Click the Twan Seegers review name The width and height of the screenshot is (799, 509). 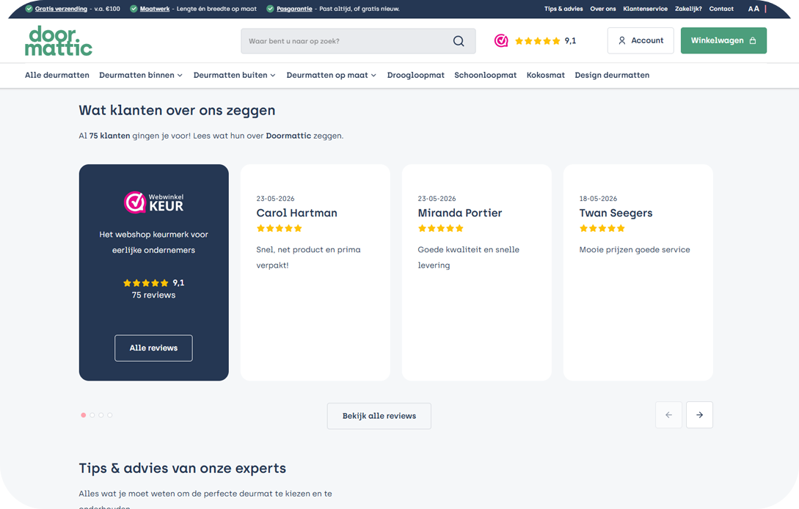coord(616,213)
